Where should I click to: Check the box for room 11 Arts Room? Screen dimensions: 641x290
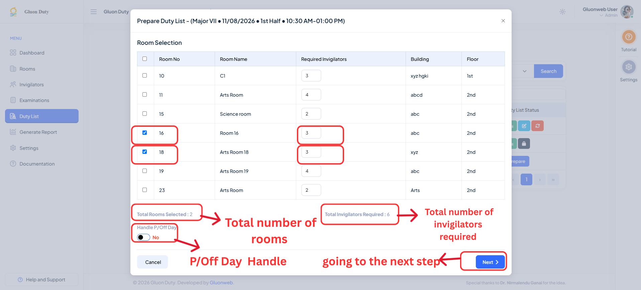(145, 94)
